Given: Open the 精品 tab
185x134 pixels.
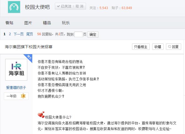Looking at the screenshot, I should [47, 23].
